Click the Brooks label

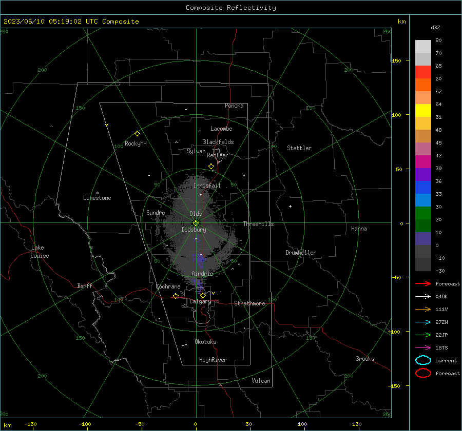(x=365, y=359)
